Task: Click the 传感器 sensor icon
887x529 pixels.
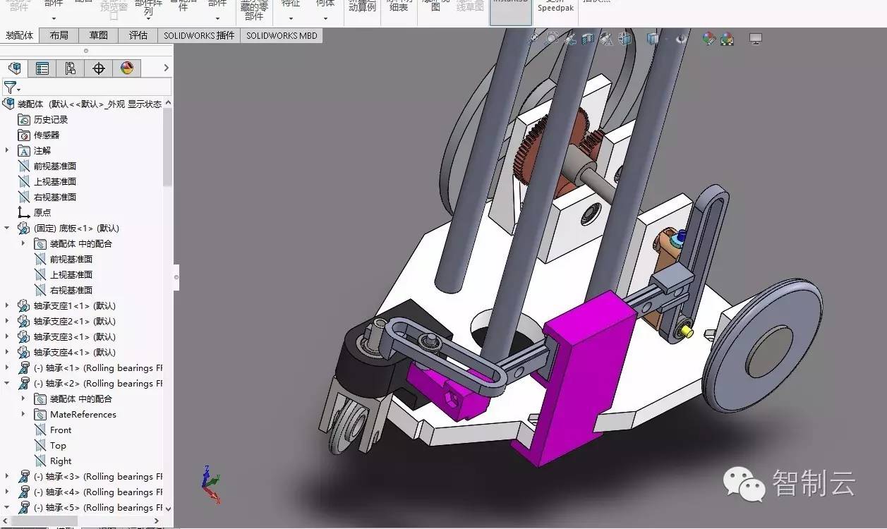Action: (x=24, y=135)
